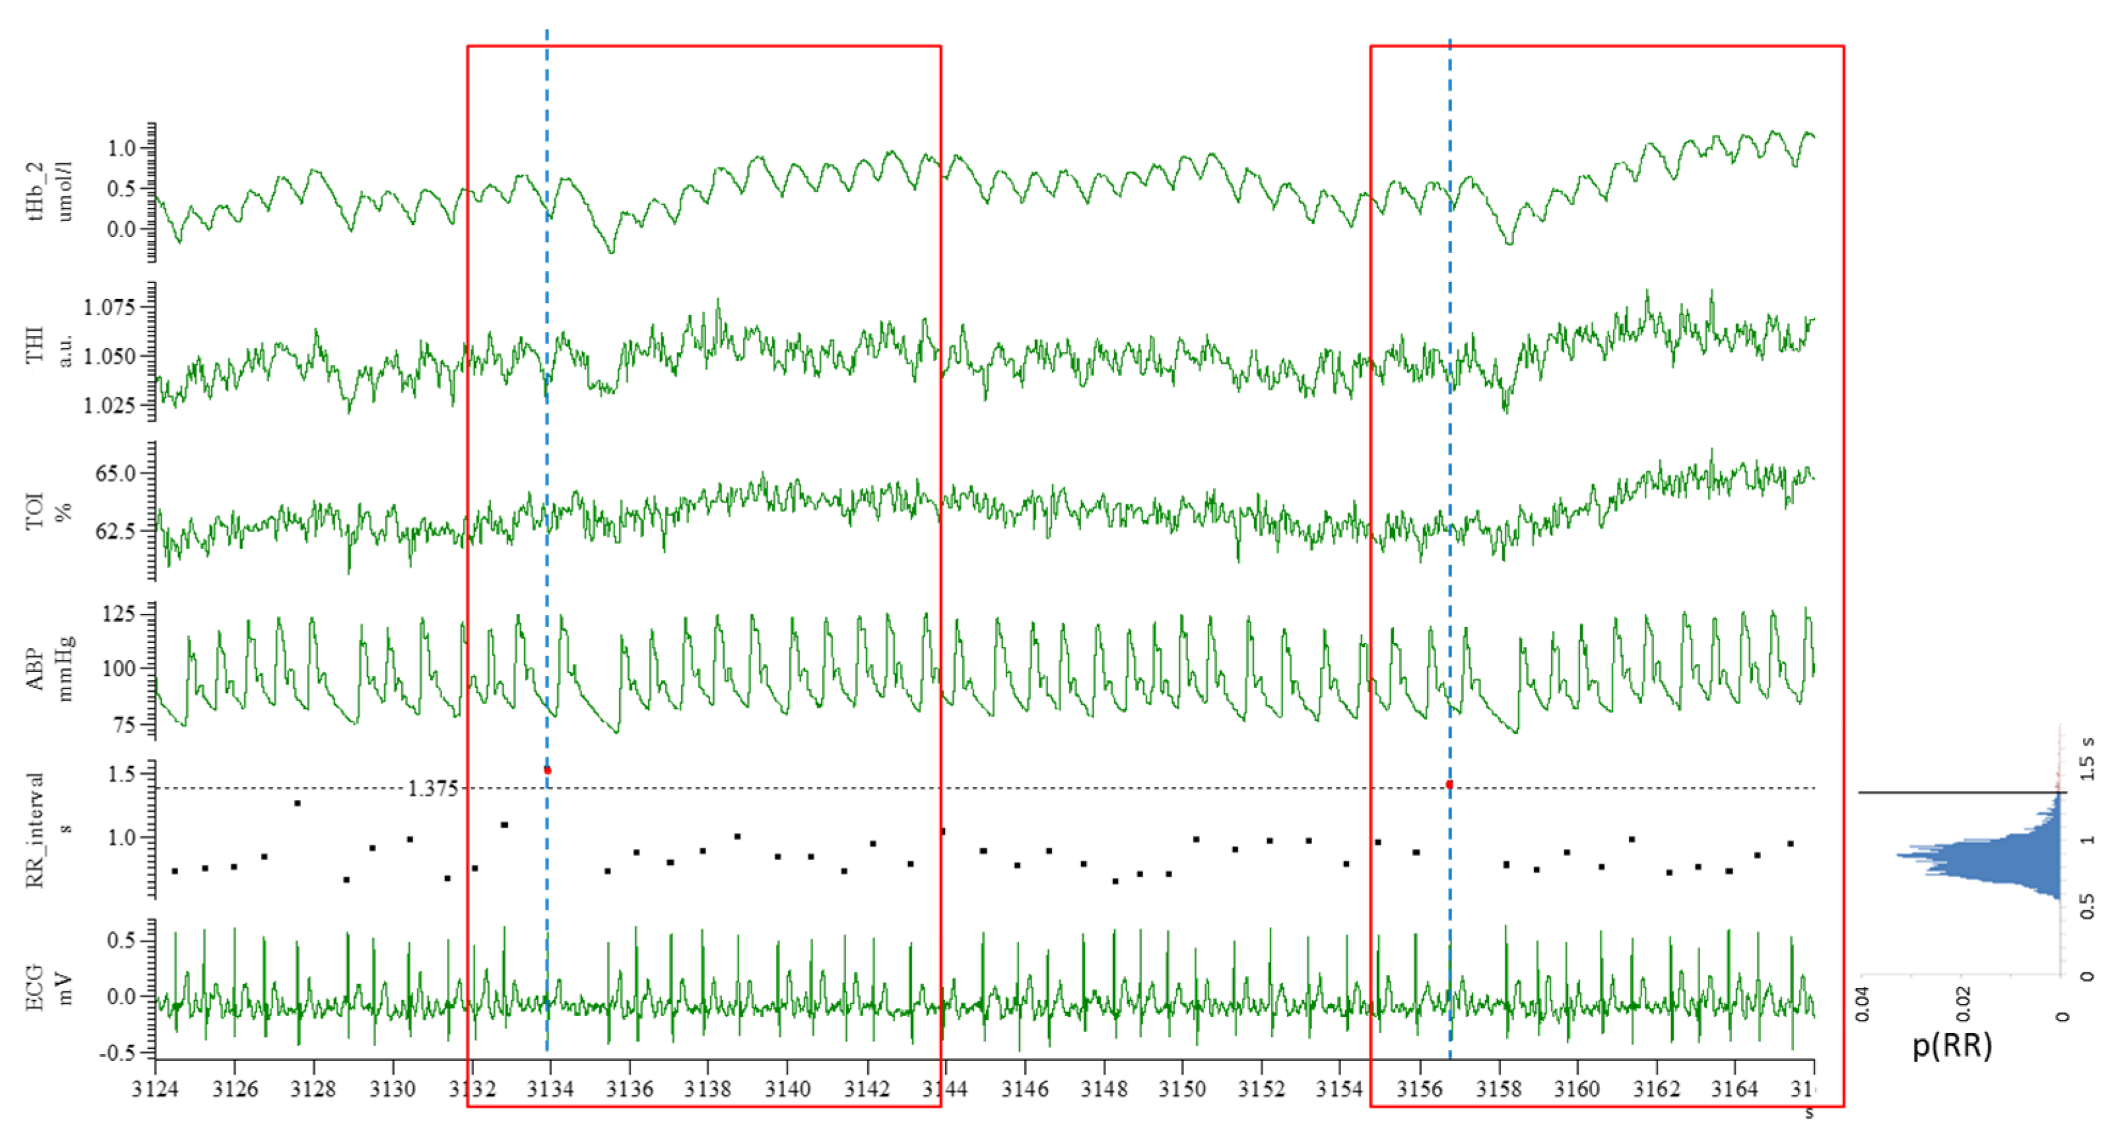
Task: Click the 3136 tick on time axis
Action: (630, 1089)
